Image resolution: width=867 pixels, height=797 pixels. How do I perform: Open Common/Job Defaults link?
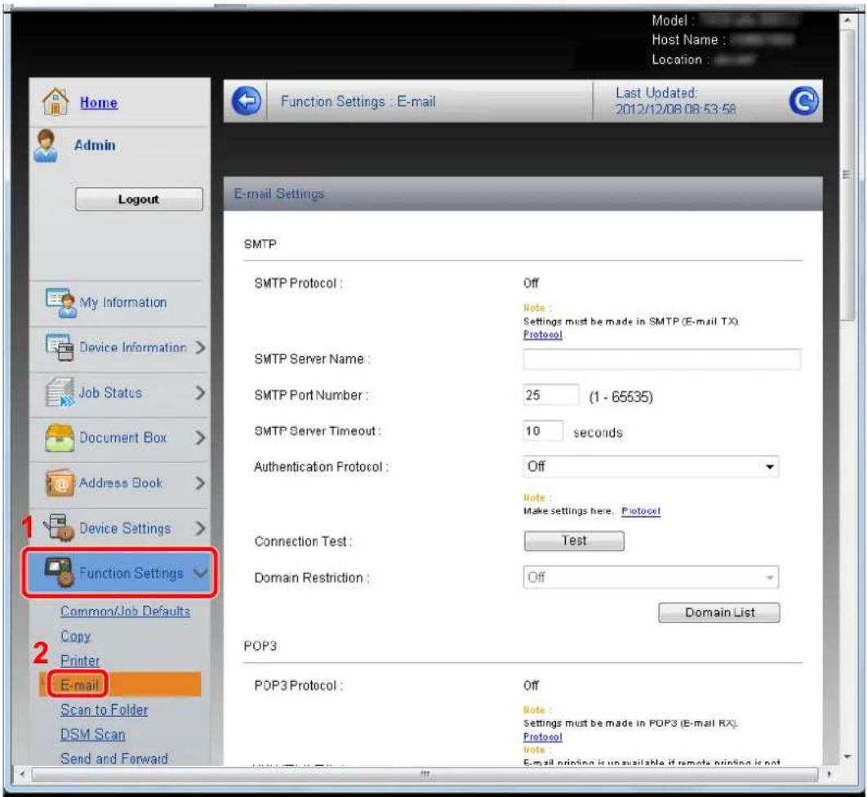pyautogui.click(x=126, y=611)
